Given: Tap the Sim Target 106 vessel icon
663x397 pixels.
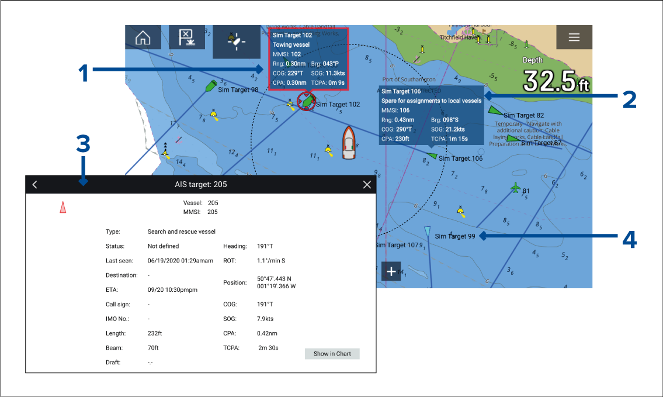Looking at the screenshot, I should [432, 156].
